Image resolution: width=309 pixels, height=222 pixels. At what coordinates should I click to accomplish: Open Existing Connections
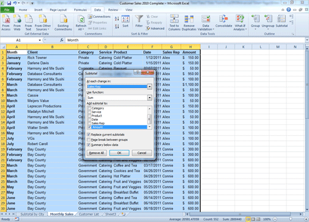click(x=63, y=23)
